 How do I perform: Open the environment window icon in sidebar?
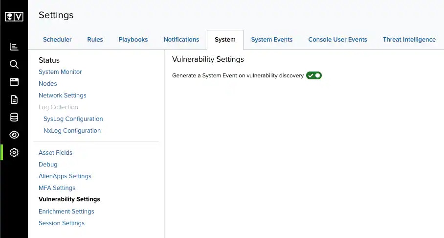click(x=14, y=82)
